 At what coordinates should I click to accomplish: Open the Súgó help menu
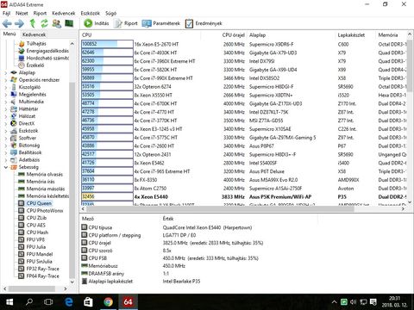click(110, 13)
